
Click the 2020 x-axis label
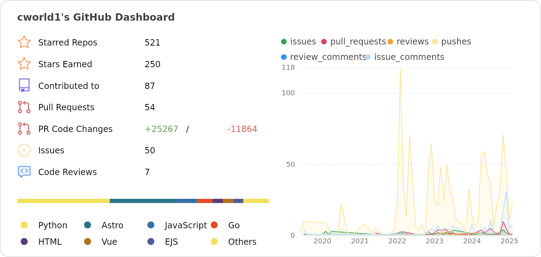tap(322, 241)
